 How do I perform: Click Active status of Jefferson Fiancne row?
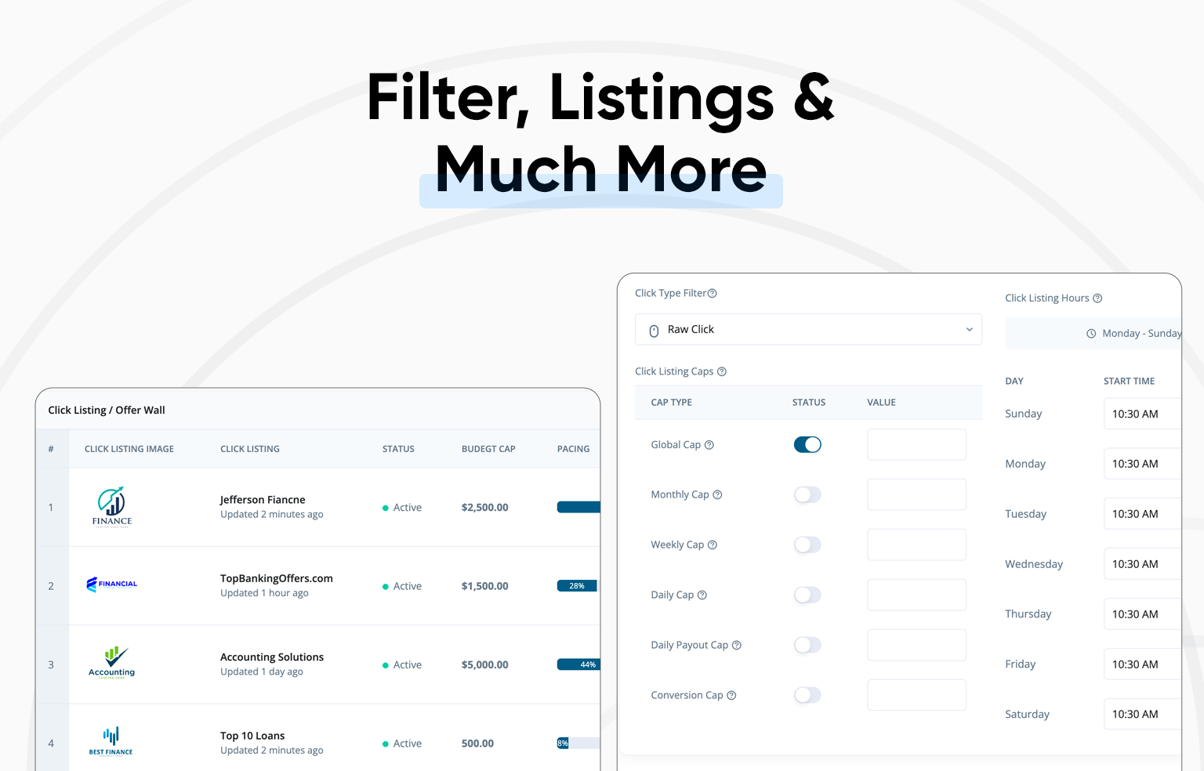(x=402, y=508)
